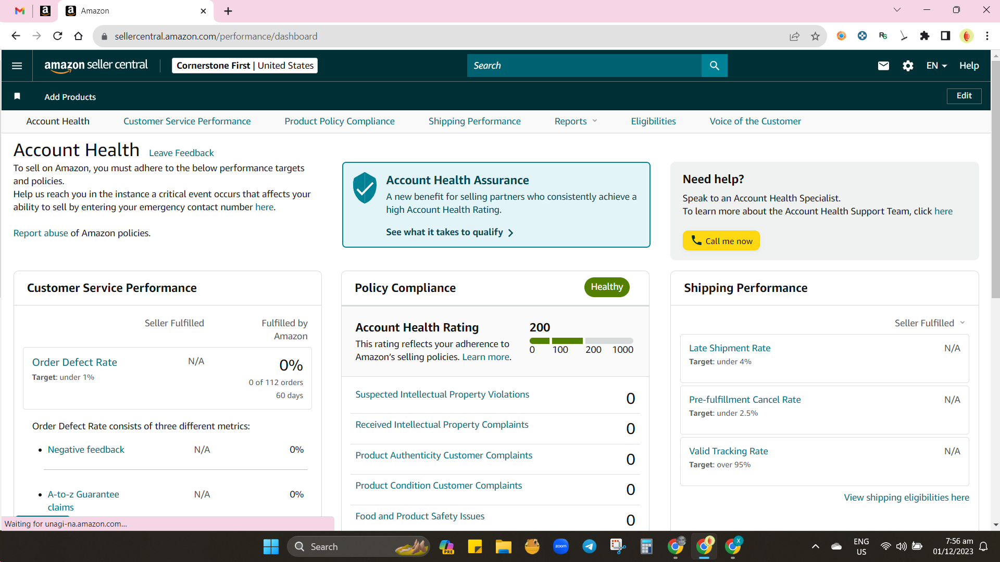This screenshot has height=562, width=1000.
Task: Open a new browser tab
Action: [x=228, y=11]
